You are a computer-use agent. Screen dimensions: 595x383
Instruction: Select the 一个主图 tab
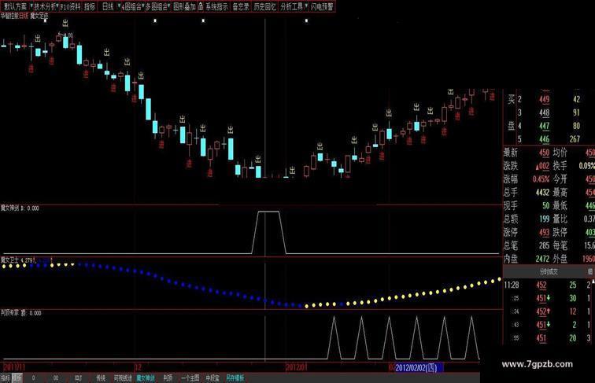[190, 378]
